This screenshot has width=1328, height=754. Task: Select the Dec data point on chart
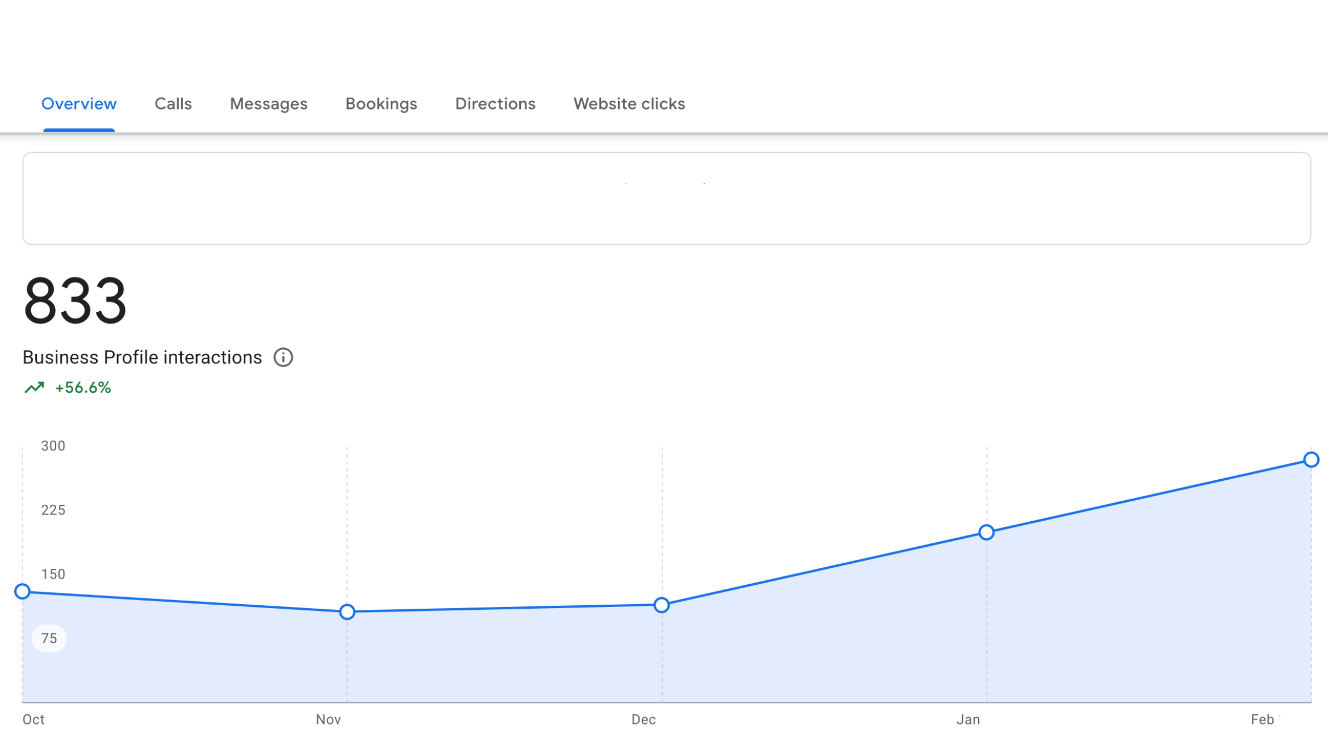pos(662,605)
